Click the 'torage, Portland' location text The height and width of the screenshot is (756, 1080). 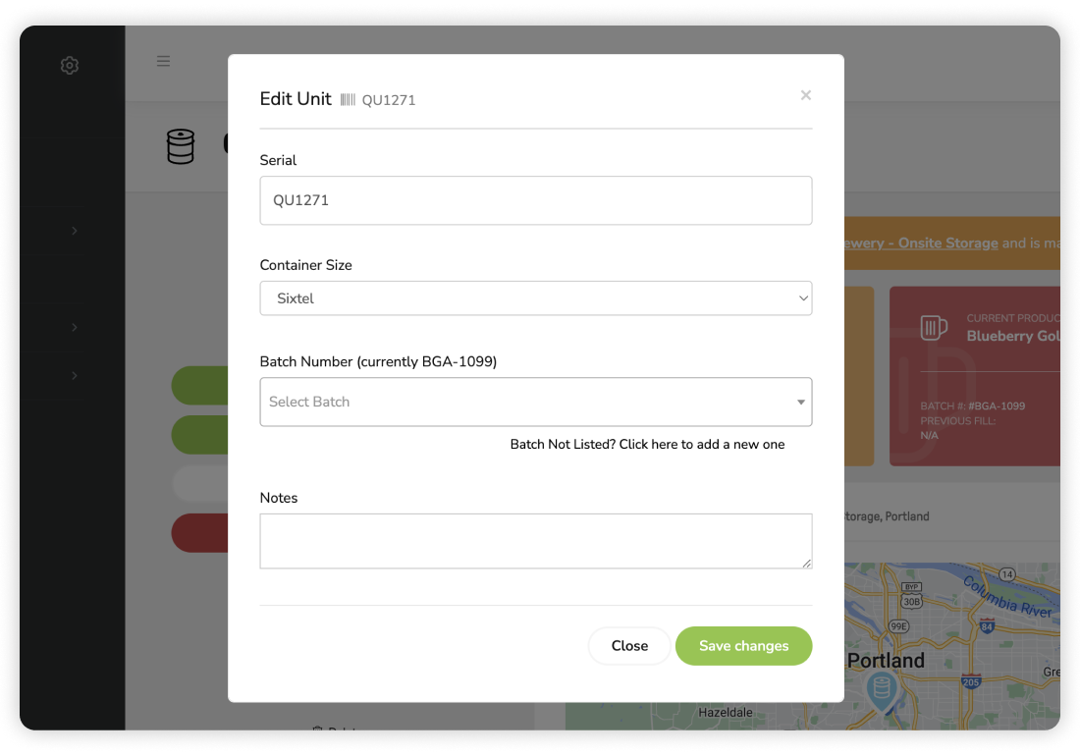[x=888, y=516]
